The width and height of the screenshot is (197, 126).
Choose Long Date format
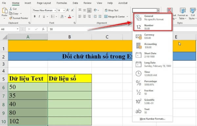(153, 64)
